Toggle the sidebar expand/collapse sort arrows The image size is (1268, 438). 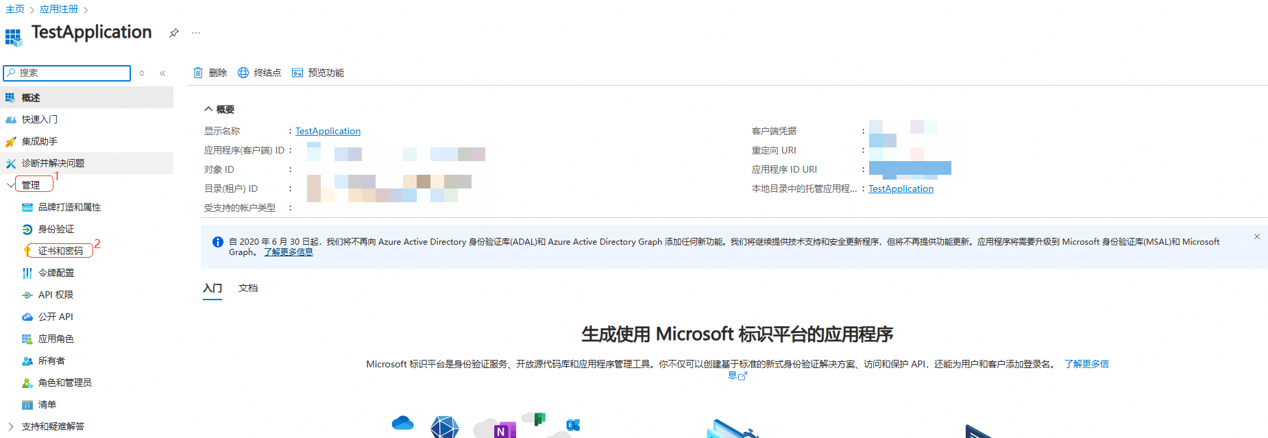pos(142,73)
